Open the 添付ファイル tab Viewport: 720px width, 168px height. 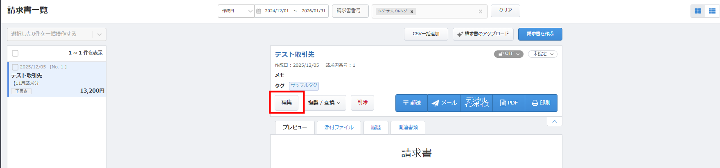[339, 127]
